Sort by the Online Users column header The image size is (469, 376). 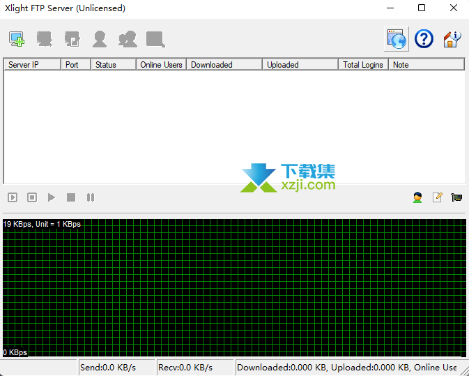tap(162, 65)
